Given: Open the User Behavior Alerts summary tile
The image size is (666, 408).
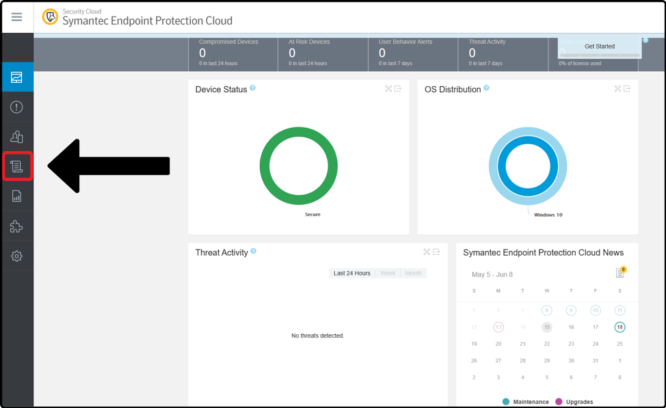Looking at the screenshot, I should click(413, 53).
